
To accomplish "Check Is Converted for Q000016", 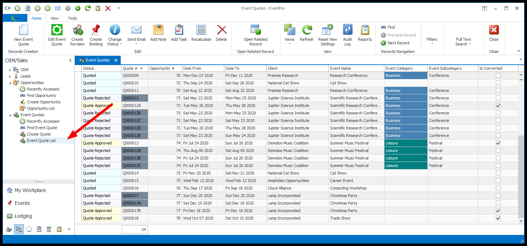I will point(498,188).
